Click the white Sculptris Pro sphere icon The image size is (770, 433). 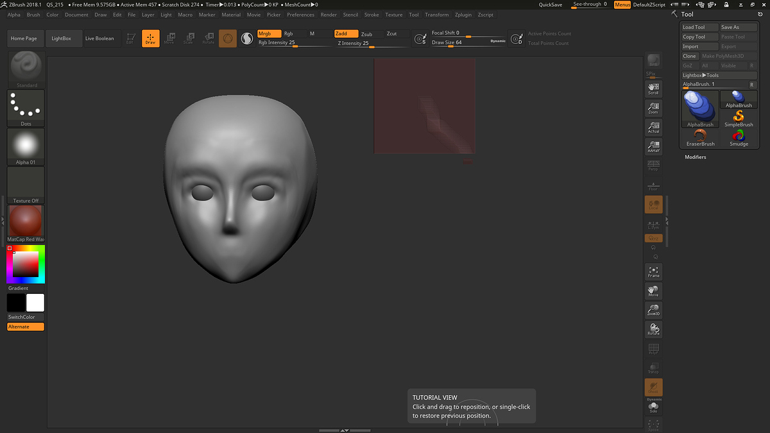tap(246, 38)
